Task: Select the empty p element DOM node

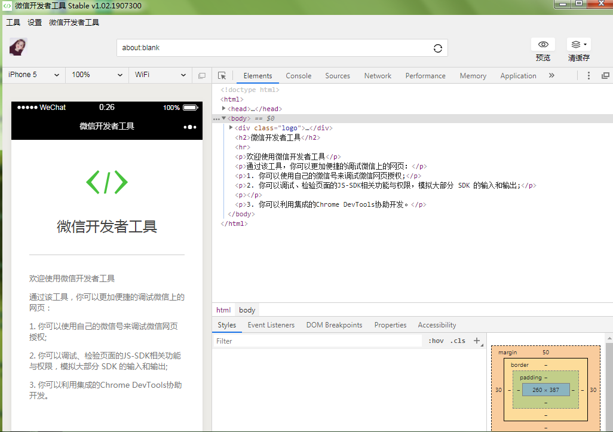Action: (249, 195)
